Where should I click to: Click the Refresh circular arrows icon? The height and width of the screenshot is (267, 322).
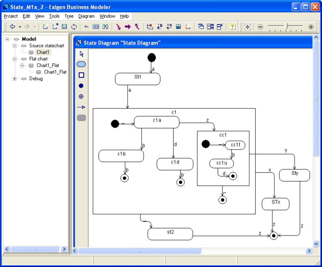[x=74, y=26]
